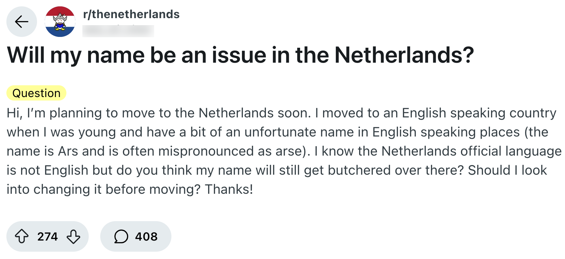The width and height of the screenshot is (565, 259).
Task: Click the word "Netherlands?" in the title
Action: 404,55
